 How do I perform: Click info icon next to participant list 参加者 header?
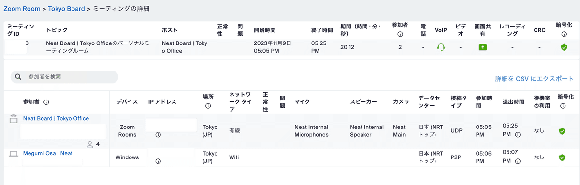tap(46, 102)
